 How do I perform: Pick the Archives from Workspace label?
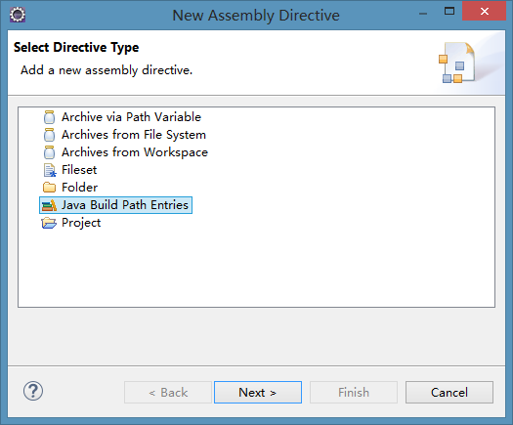[135, 152]
